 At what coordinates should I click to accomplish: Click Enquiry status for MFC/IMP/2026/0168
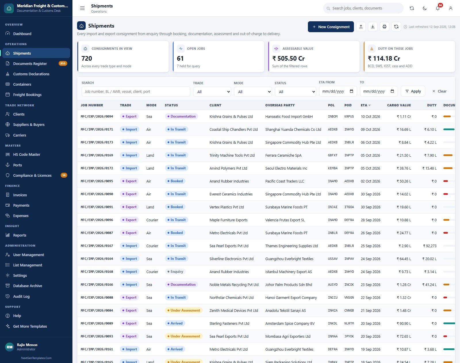coord(175,272)
